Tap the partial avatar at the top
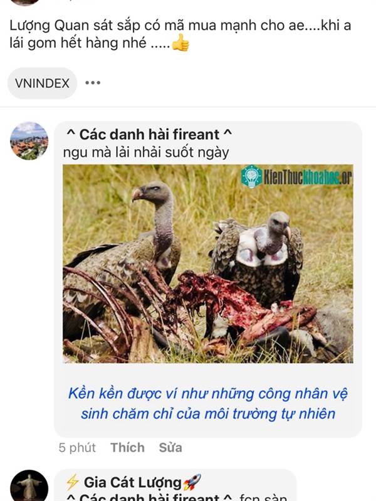 point(24,3)
